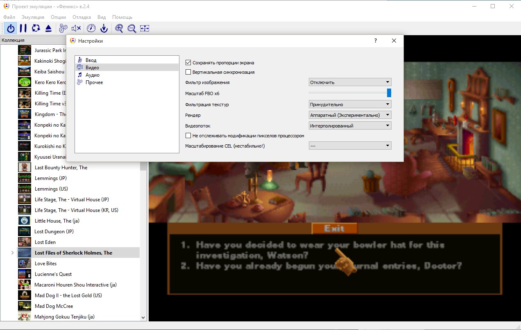Choose the journal entries dialogue option
Image resolution: width=521 pixels, height=330 pixels.
point(321,266)
